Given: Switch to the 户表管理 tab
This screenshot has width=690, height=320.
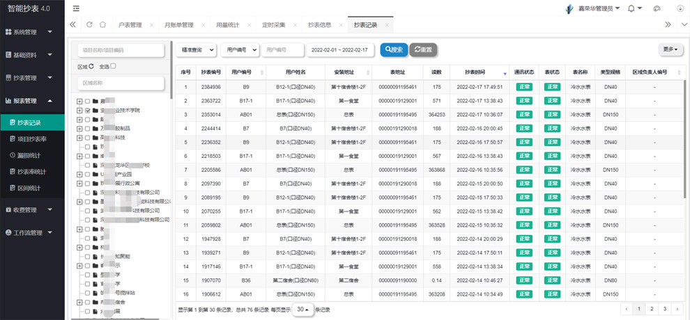Looking at the screenshot, I should click(x=130, y=25).
